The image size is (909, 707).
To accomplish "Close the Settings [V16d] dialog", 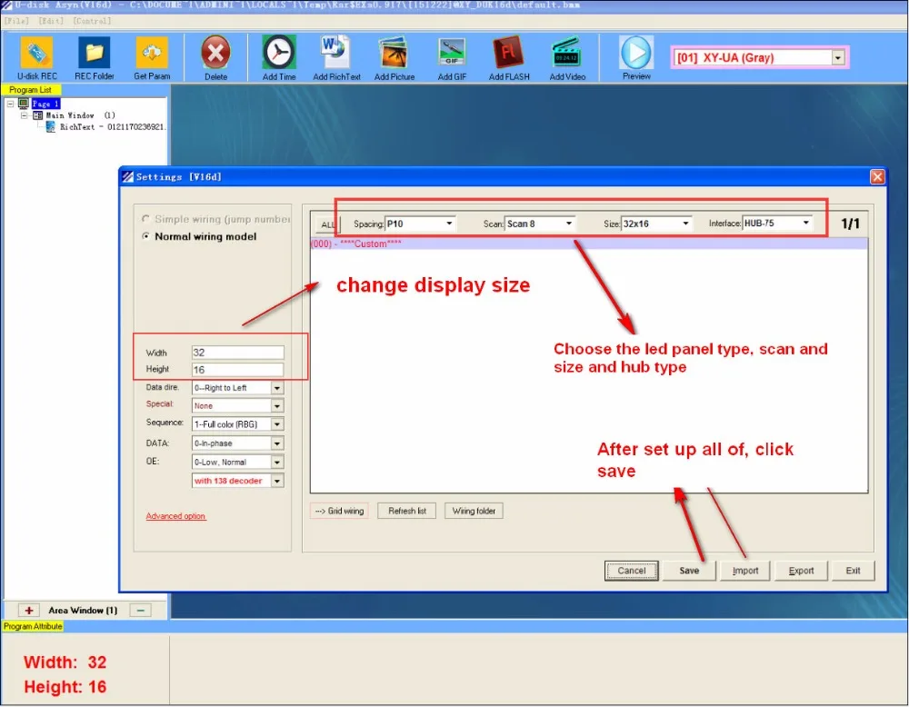I will coord(877,176).
